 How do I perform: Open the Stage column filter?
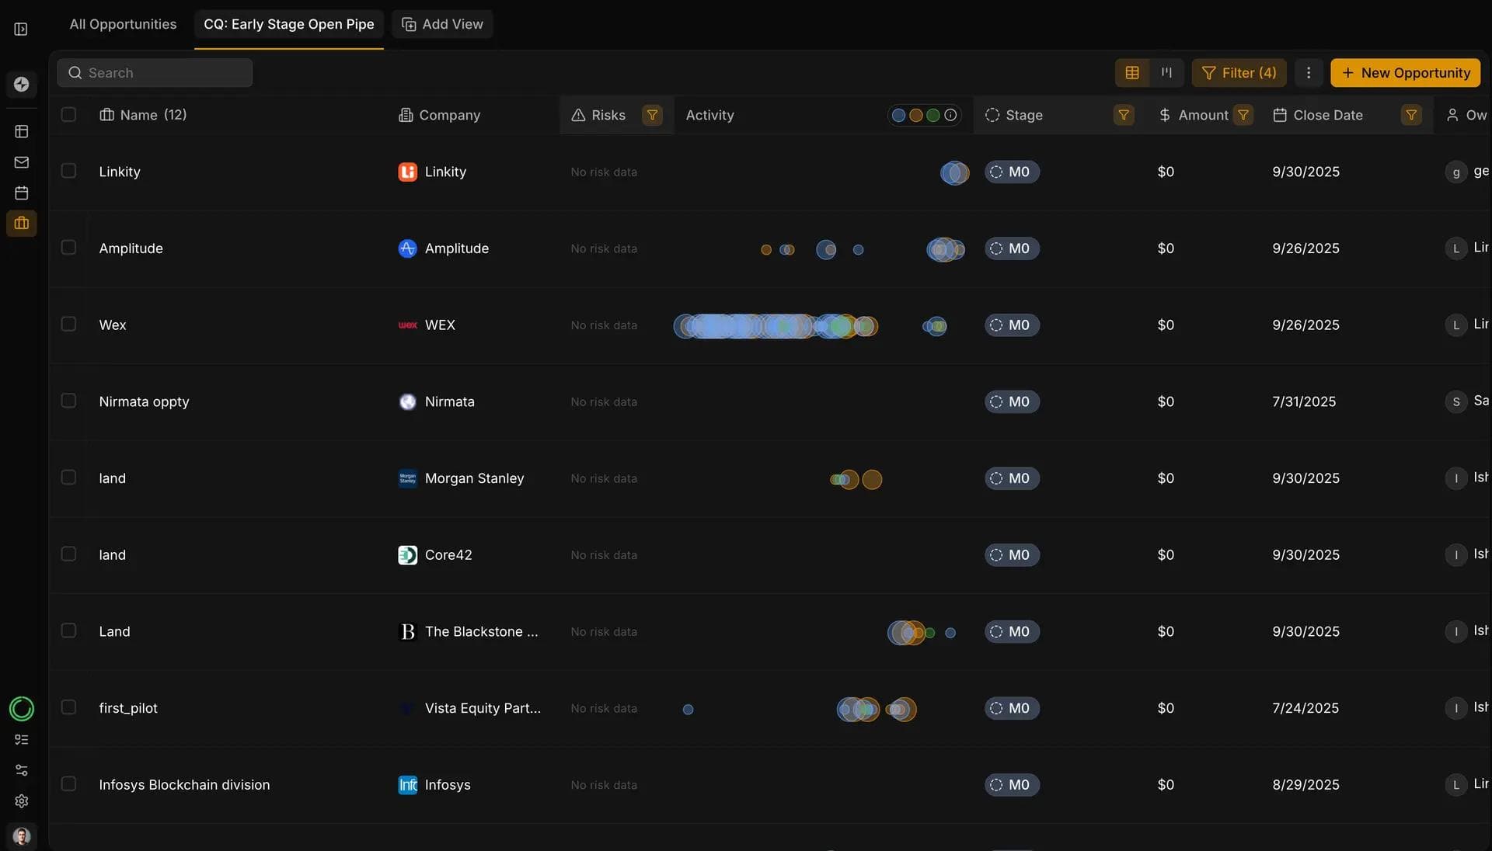point(1123,115)
